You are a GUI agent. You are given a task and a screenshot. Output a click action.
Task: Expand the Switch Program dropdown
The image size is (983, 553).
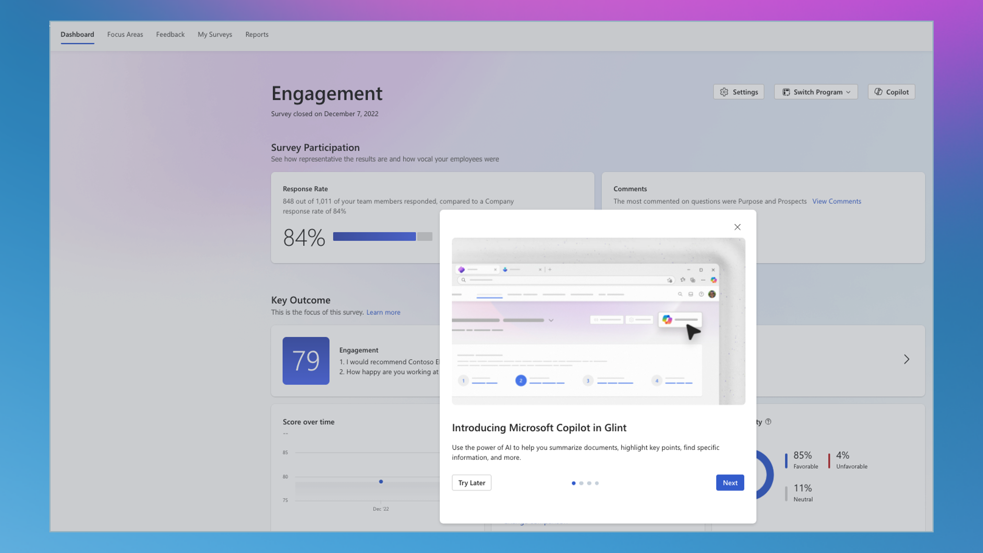[x=848, y=92]
